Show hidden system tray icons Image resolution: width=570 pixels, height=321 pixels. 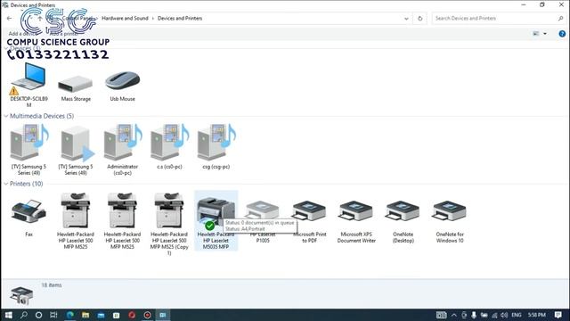pyautogui.click(x=454, y=315)
